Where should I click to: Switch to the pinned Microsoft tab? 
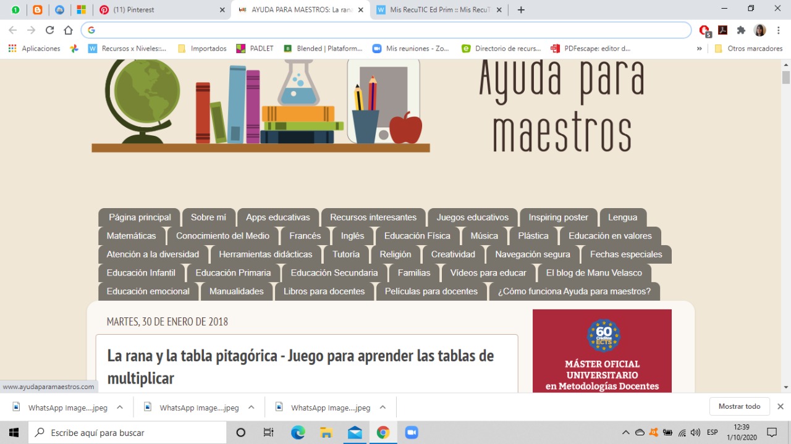coord(81,10)
